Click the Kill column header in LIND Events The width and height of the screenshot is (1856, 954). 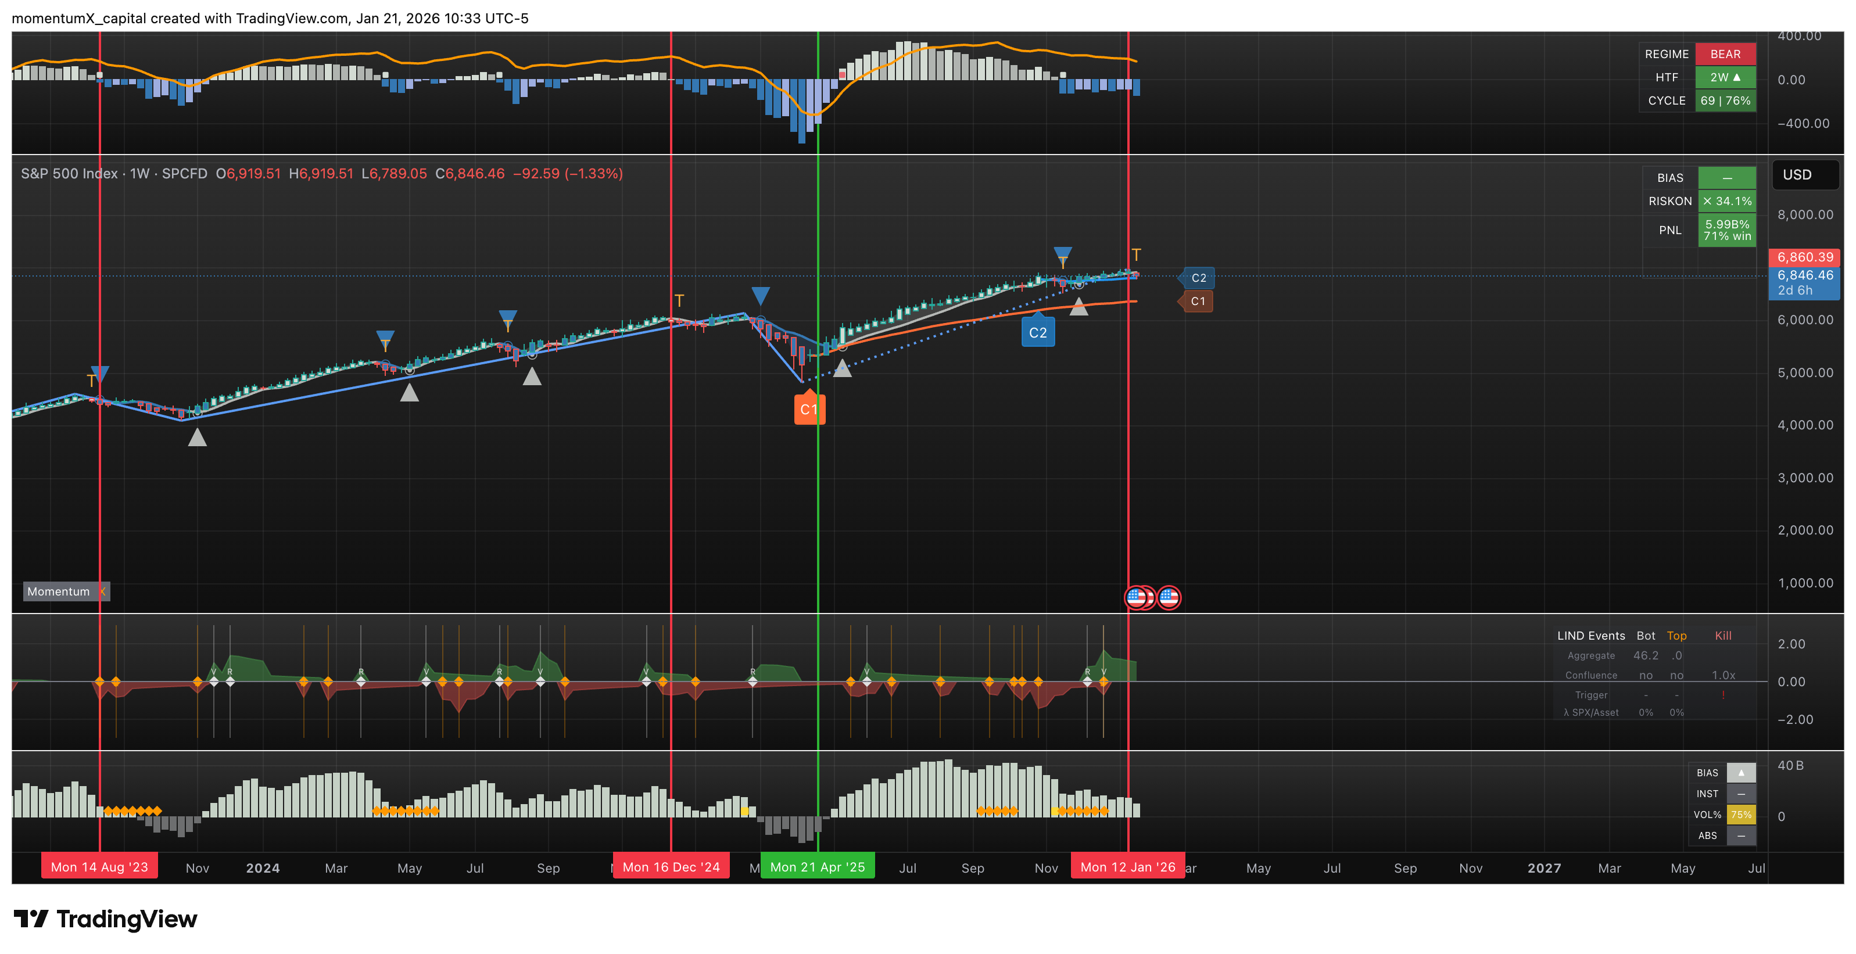(x=1723, y=636)
